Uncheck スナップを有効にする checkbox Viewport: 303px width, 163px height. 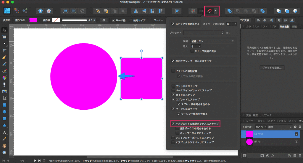173,24
